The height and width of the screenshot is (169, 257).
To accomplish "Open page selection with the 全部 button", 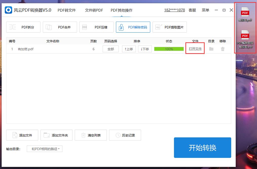I will coord(111,49).
